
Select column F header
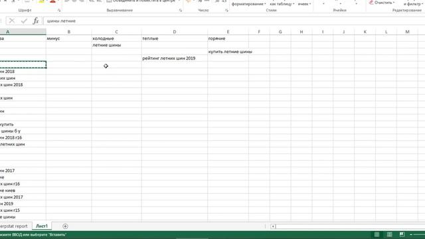259,32
